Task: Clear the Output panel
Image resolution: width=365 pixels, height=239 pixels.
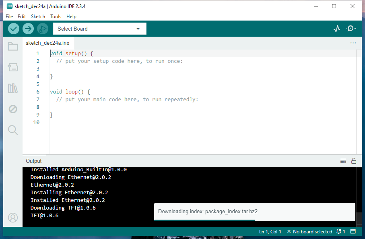Action: 343,161
